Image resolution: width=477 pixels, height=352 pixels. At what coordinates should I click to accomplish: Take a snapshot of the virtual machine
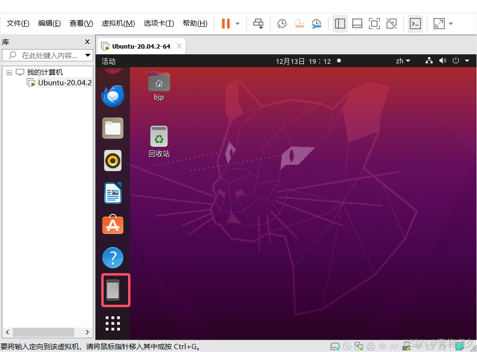click(282, 23)
